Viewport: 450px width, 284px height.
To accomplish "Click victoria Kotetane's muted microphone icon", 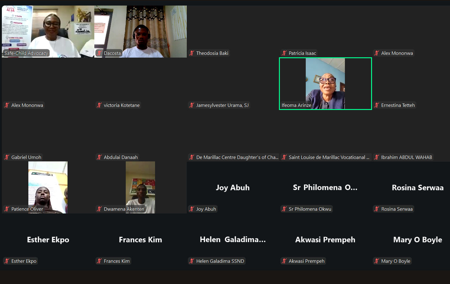I will 99,105.
